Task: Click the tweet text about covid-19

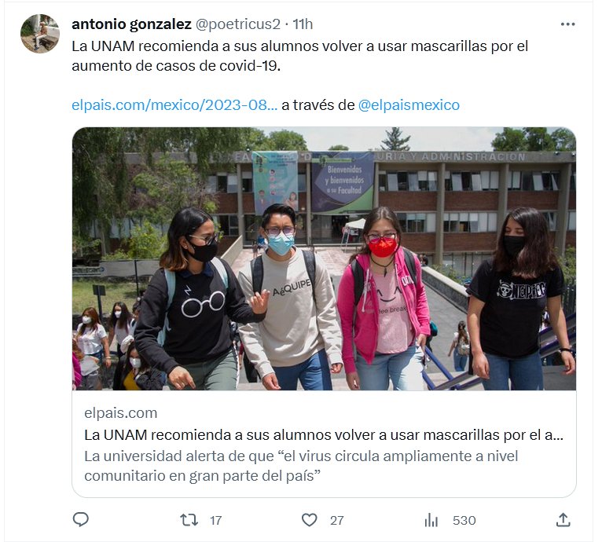Action: coord(300,56)
